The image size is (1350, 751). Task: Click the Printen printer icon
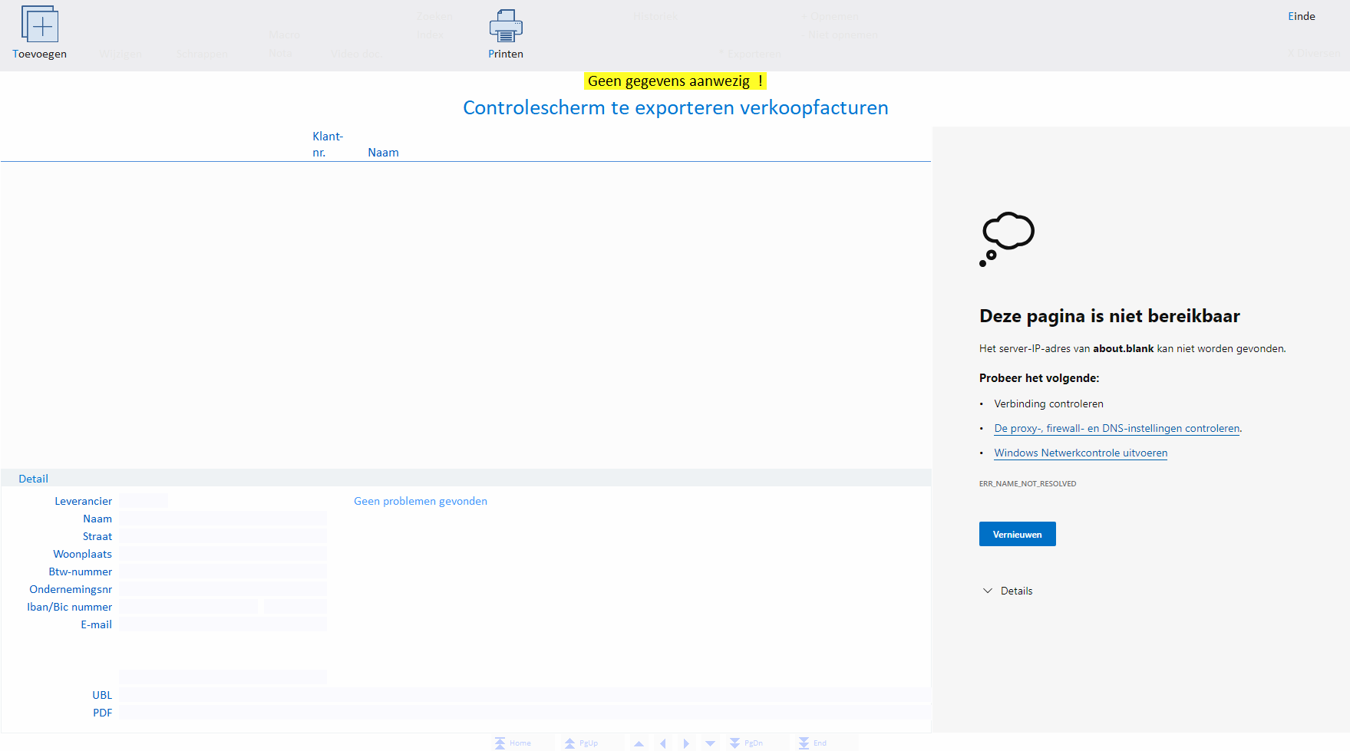pyautogui.click(x=506, y=27)
